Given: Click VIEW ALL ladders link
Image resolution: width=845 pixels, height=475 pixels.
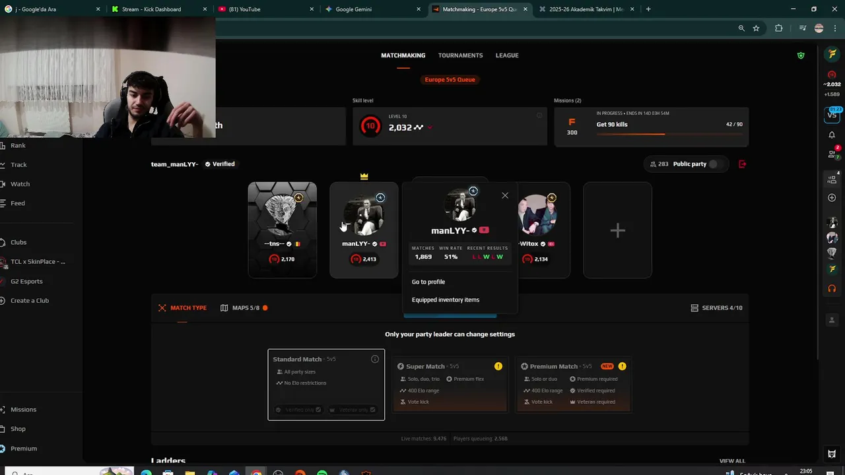Looking at the screenshot, I should [x=732, y=461].
